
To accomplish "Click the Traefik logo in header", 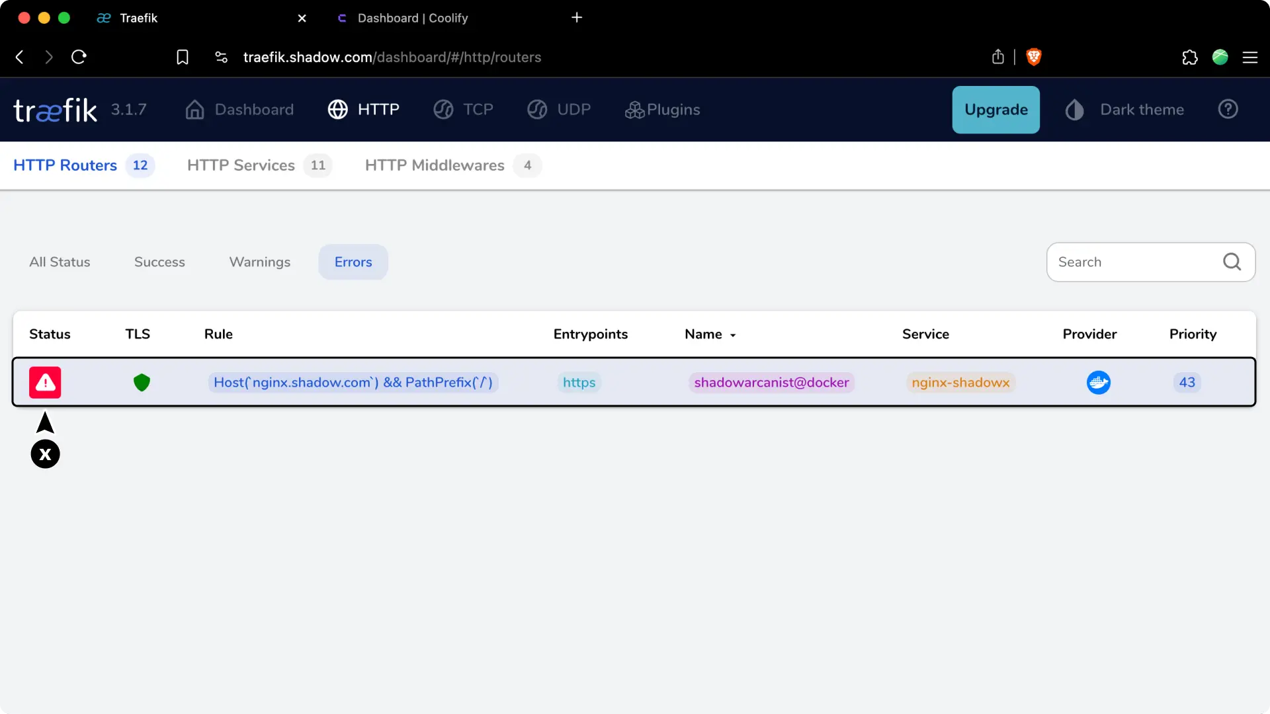I will pyautogui.click(x=56, y=110).
